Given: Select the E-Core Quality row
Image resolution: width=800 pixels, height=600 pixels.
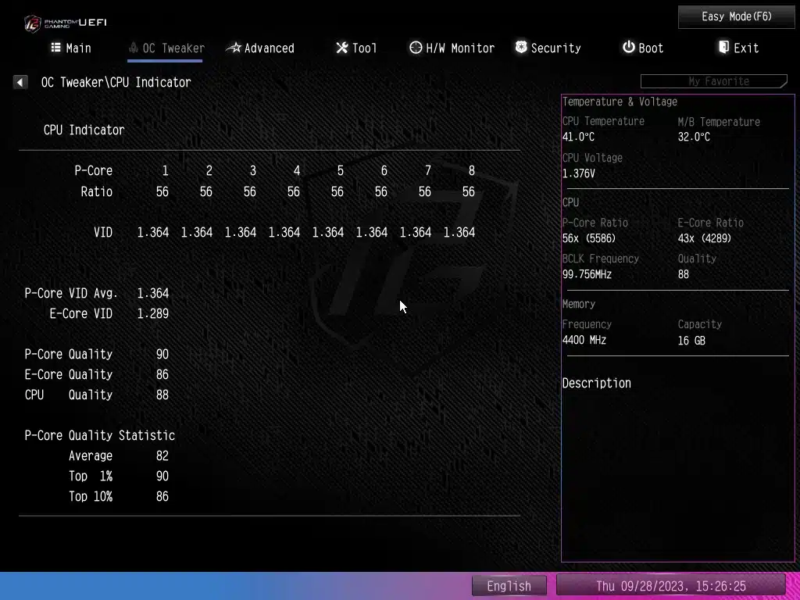Looking at the screenshot, I should click(x=96, y=374).
